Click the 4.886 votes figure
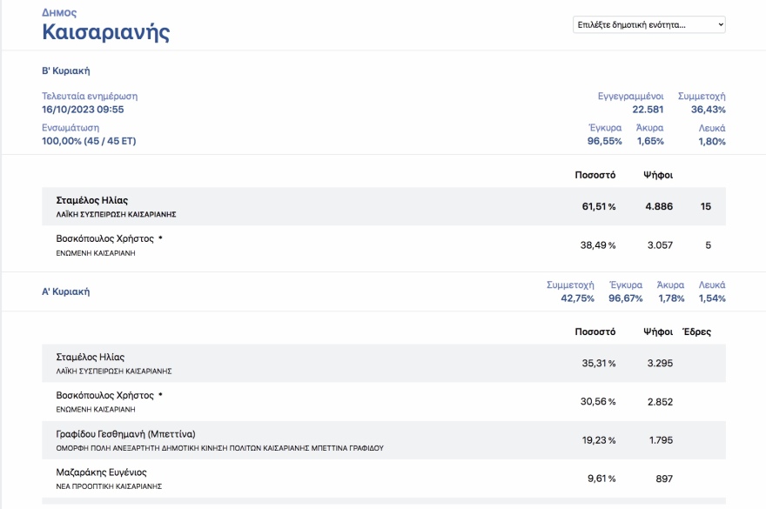The height and width of the screenshot is (509, 766). [x=658, y=206]
